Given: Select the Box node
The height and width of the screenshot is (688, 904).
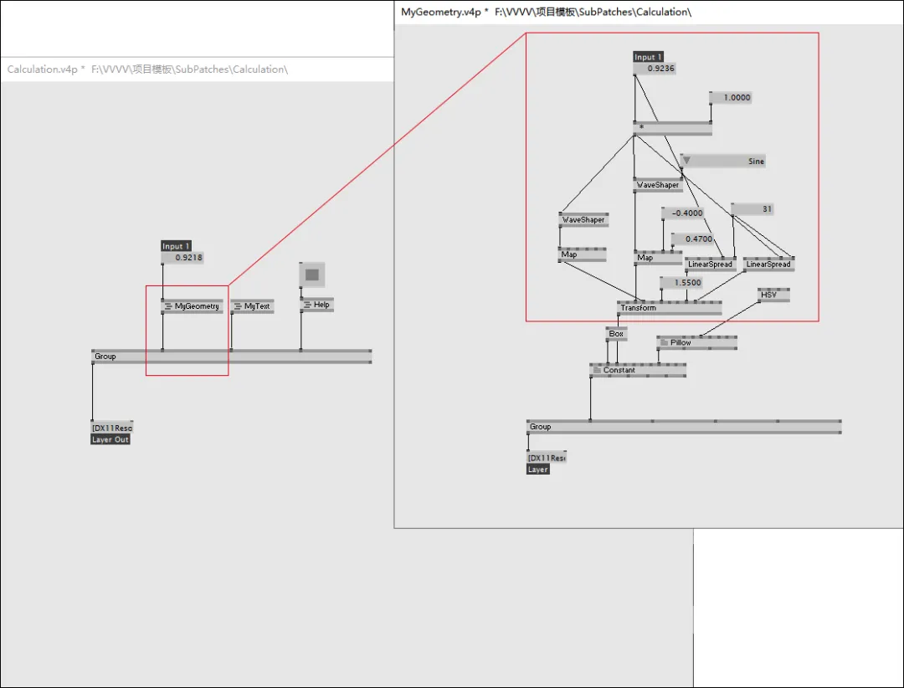Looking at the screenshot, I should click(616, 333).
